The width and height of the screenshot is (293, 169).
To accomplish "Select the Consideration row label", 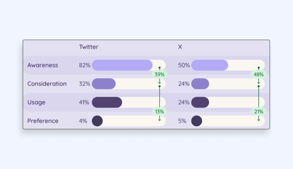I will [47, 84].
